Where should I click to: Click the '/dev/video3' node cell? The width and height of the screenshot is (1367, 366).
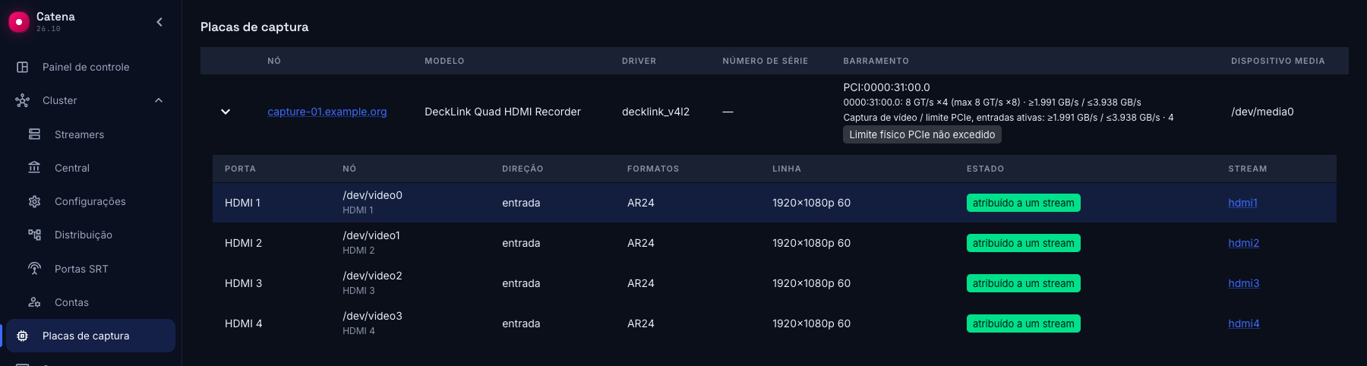372,316
